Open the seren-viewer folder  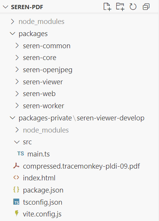click(x=43, y=82)
